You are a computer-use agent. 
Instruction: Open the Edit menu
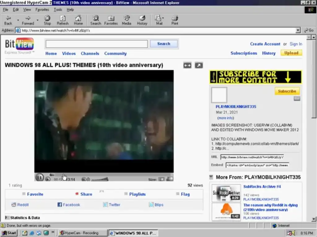[x=15, y=10]
